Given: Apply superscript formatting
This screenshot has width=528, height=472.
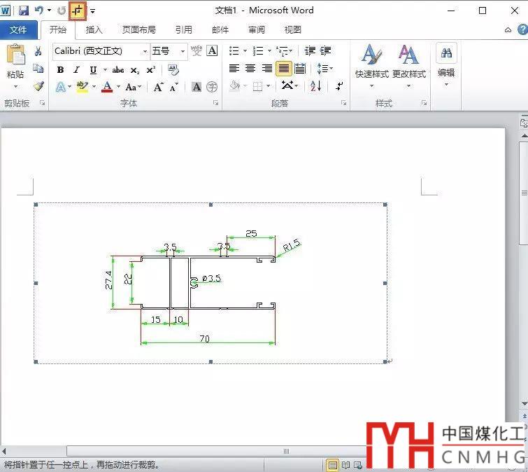Looking at the screenshot, I should click(150, 70).
